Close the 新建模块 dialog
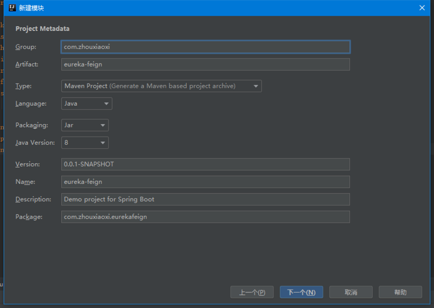434x308 pixels. coord(422,8)
